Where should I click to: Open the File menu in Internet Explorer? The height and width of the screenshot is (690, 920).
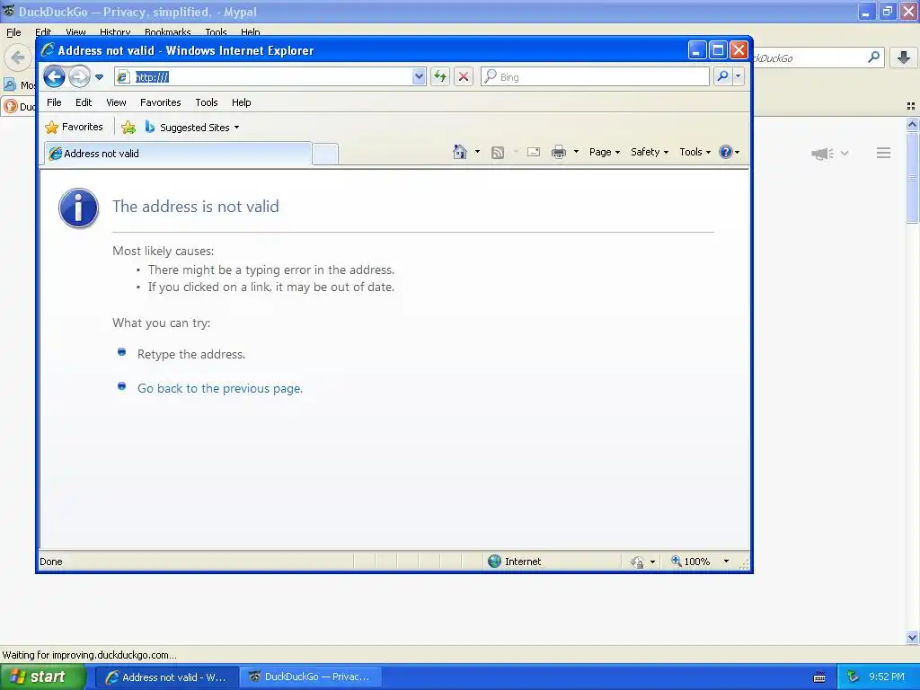click(x=54, y=102)
